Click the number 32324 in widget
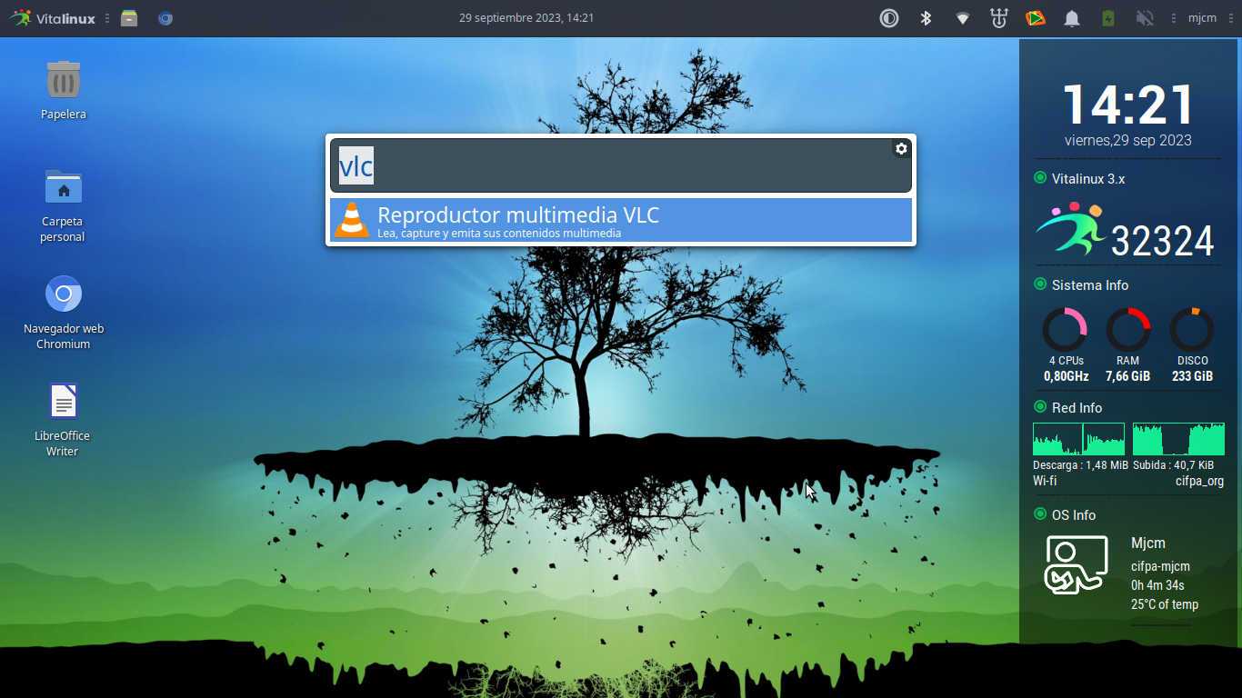This screenshot has width=1242, height=698. (1163, 242)
